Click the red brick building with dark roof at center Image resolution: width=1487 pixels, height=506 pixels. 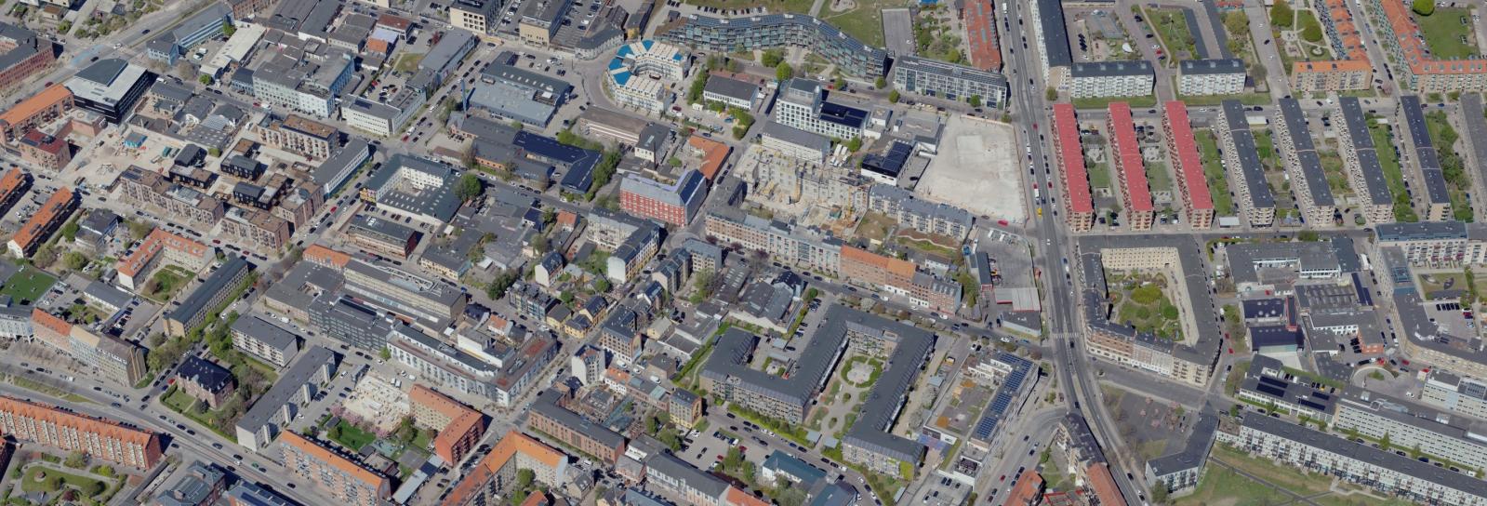(x=662, y=197)
